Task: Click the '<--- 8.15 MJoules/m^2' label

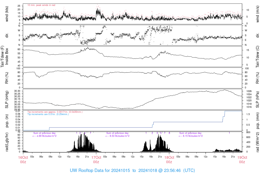Action: (x=191, y=136)
